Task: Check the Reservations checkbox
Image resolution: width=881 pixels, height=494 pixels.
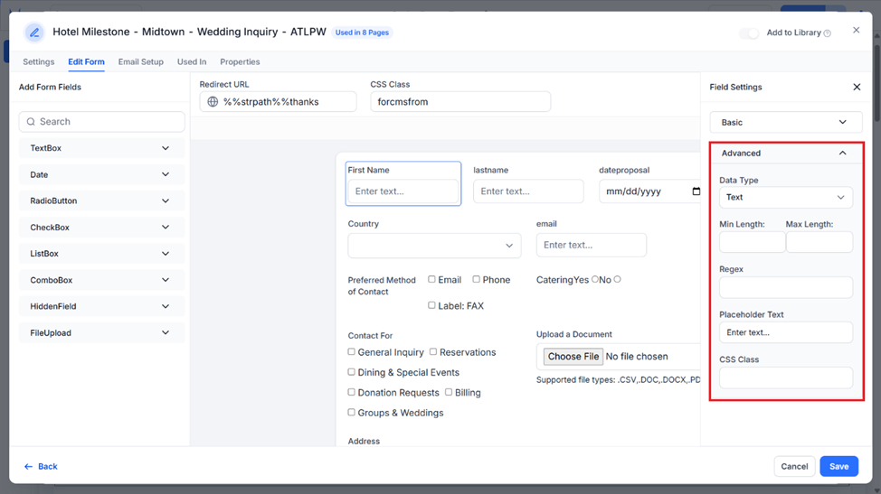Action: coord(433,351)
